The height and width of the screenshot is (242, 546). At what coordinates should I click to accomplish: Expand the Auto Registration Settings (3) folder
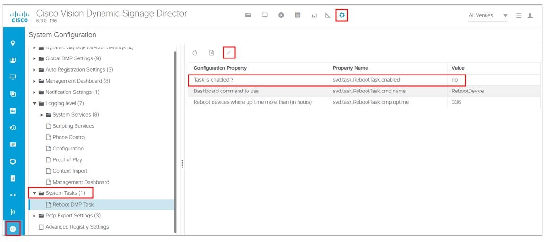tap(34, 70)
